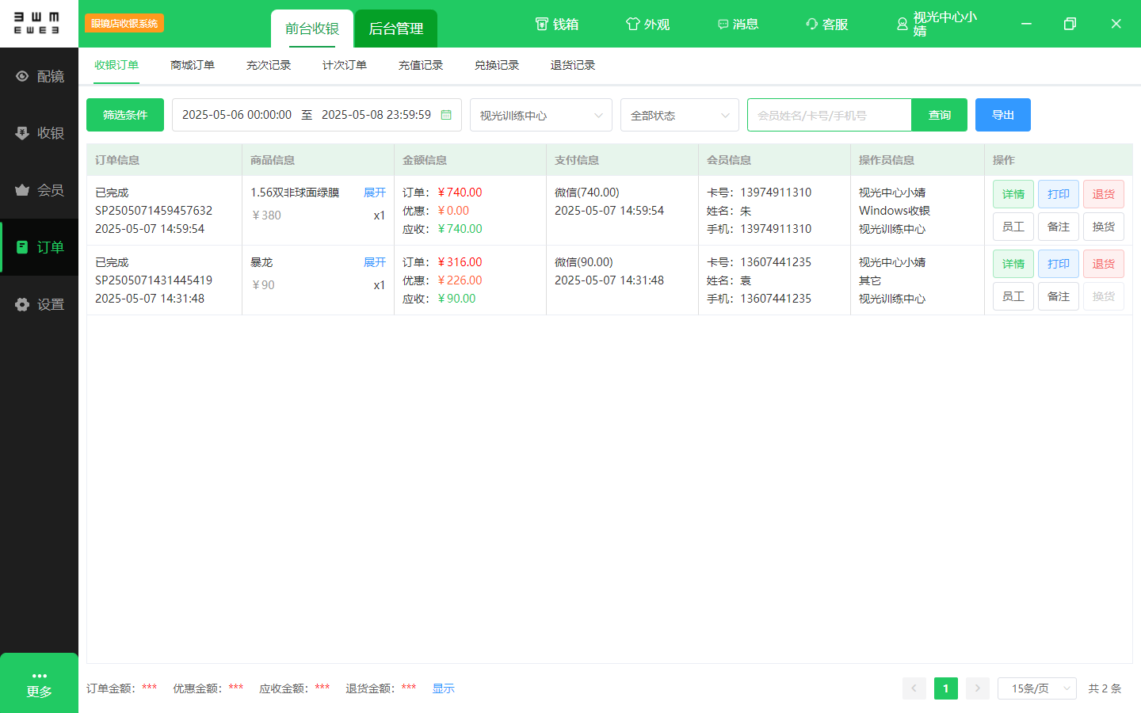Select the 兑换记录 tab
The height and width of the screenshot is (713, 1141).
497,65
